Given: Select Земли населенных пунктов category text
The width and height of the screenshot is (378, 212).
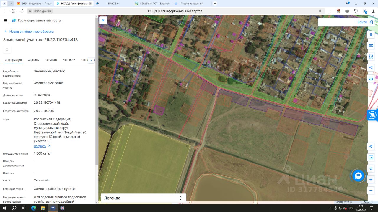Looking at the screenshot, I should point(55,189).
